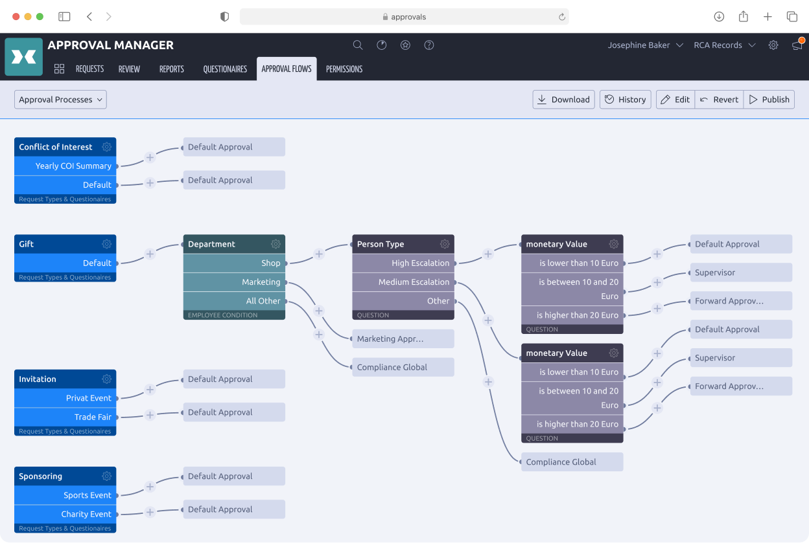The height and width of the screenshot is (543, 809).
Task: Open the RCA Records organization dropdown
Action: pyautogui.click(x=724, y=45)
